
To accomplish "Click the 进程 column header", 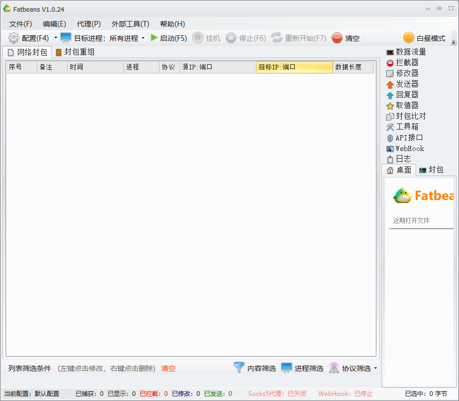I will 141,67.
